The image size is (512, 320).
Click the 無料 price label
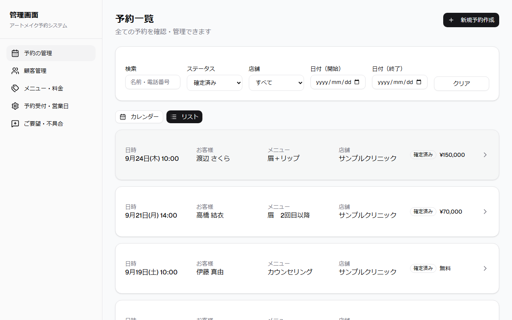[x=445, y=268]
